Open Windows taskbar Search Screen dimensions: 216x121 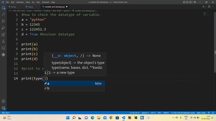[x=74, y=118]
